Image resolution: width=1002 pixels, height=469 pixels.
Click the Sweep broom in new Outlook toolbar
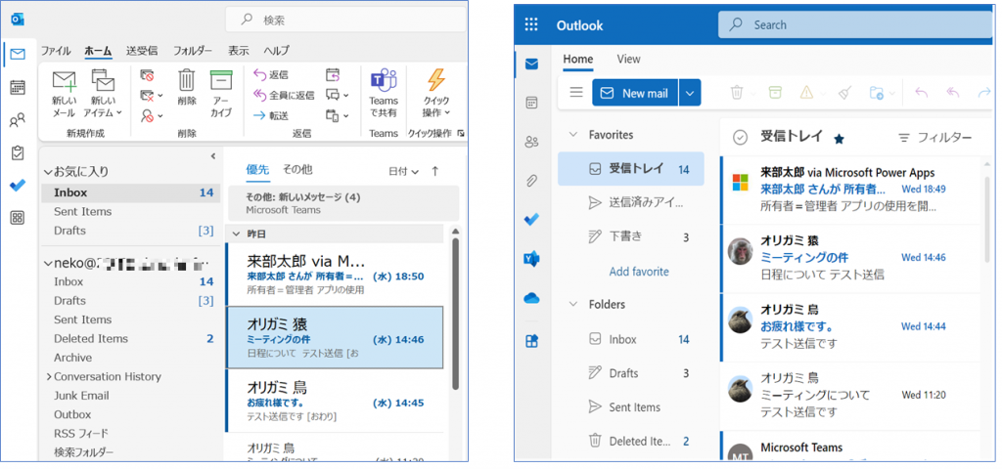pyautogui.click(x=844, y=93)
